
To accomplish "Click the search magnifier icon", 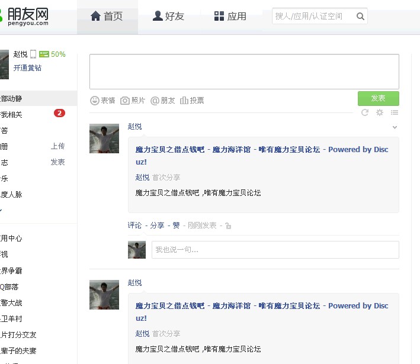I will click(360, 17).
